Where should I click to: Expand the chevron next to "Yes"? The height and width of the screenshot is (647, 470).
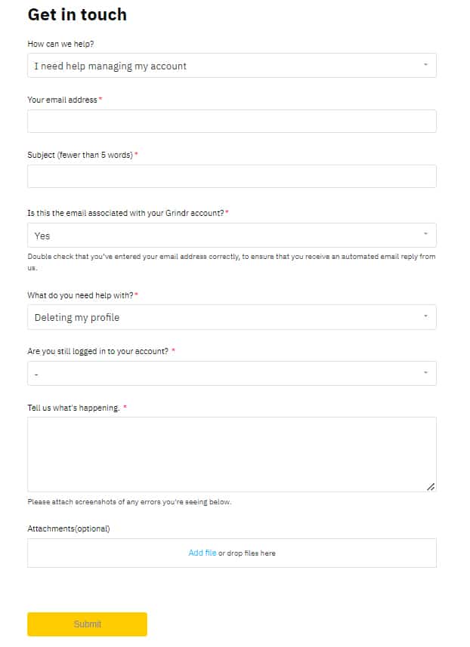[425, 235]
